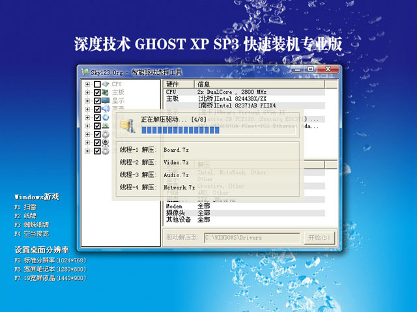Uncheck the 主板 checkbox
417x312 pixels.
(x=97, y=92)
